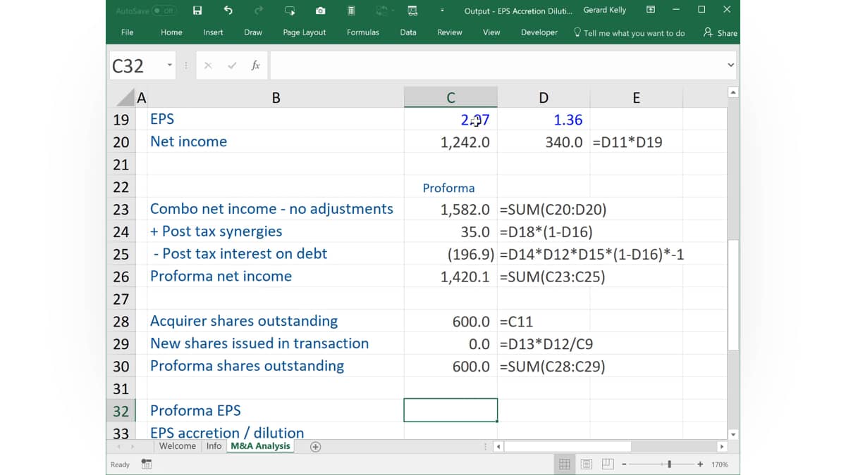Open the Customize Quick Access Toolbar dropdown
This screenshot has width=846, height=475.
point(443,11)
